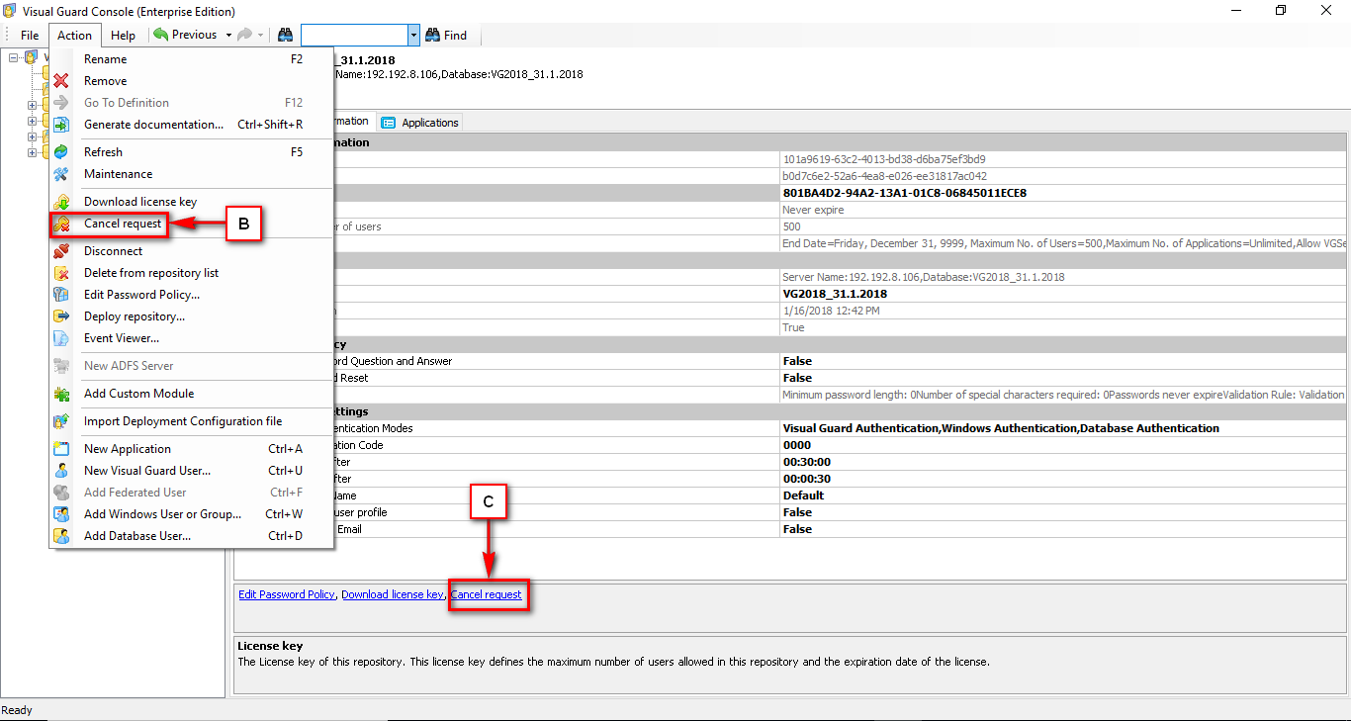Click the Download license key icon
Screen dimensions: 1351x721
tap(60, 201)
